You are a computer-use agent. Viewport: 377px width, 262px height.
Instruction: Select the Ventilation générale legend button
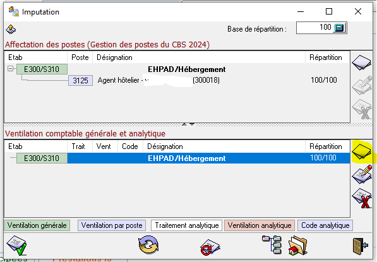(x=37, y=225)
